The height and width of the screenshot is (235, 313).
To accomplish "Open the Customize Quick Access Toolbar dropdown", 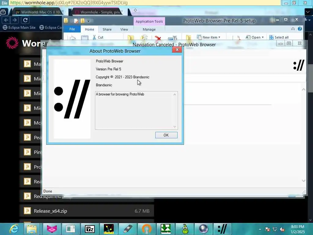I will tap(88, 21).
